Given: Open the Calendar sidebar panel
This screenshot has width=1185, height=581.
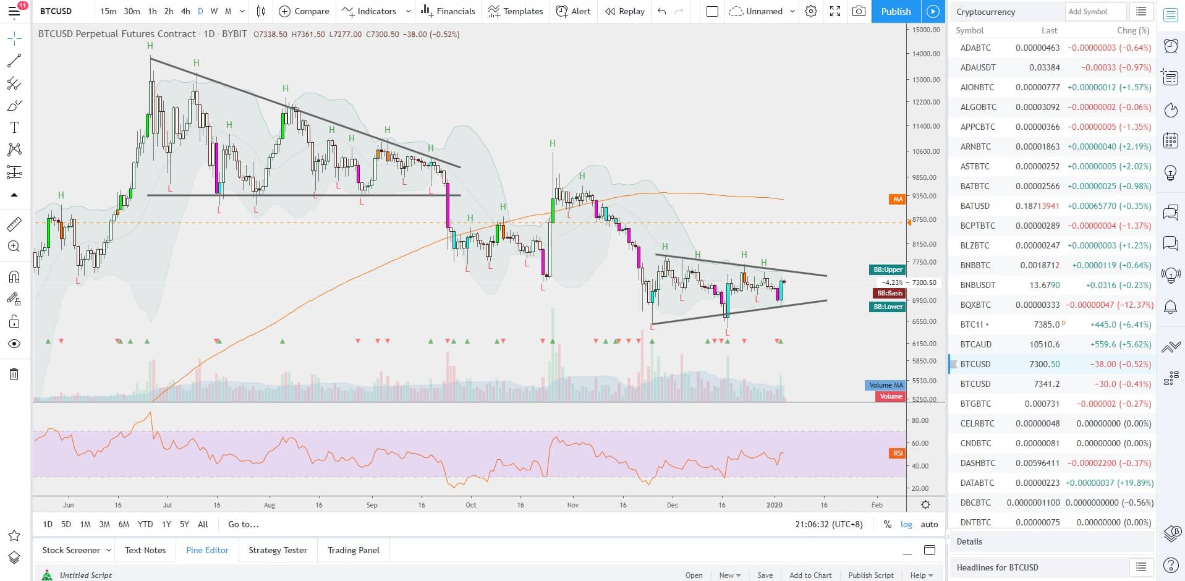Looking at the screenshot, I should coord(1171,140).
